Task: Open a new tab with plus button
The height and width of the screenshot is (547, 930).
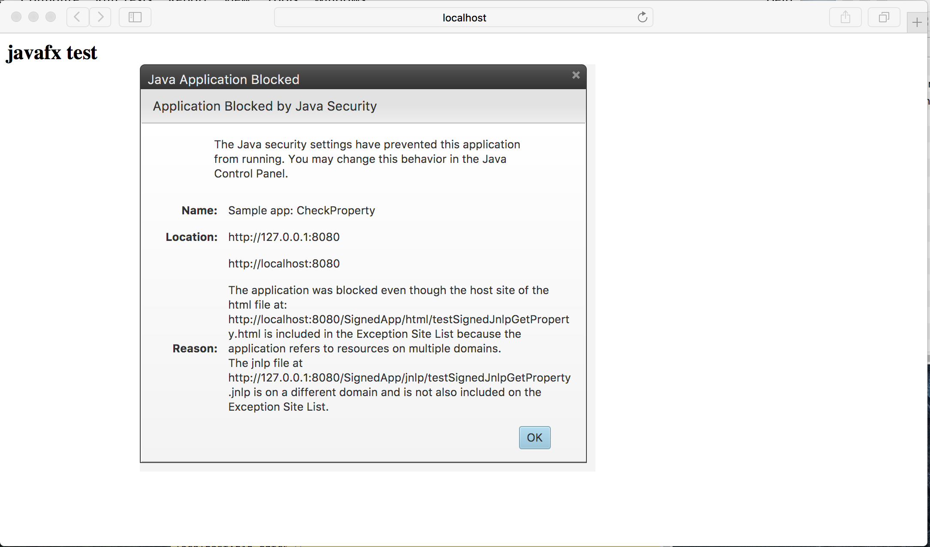Action: (x=917, y=22)
